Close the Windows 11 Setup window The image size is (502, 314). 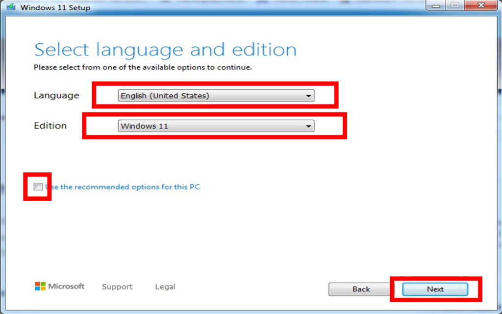[x=481, y=5]
